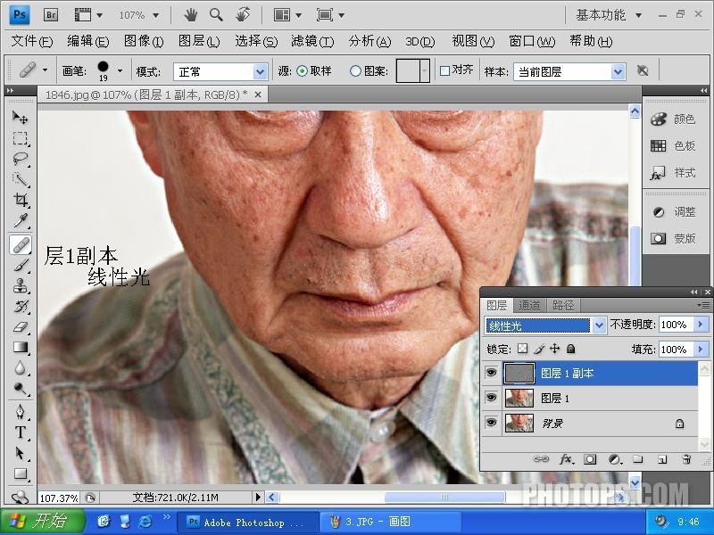This screenshot has width=714, height=535.
Task: Enable the 对齐 checkbox
Action: (x=444, y=70)
